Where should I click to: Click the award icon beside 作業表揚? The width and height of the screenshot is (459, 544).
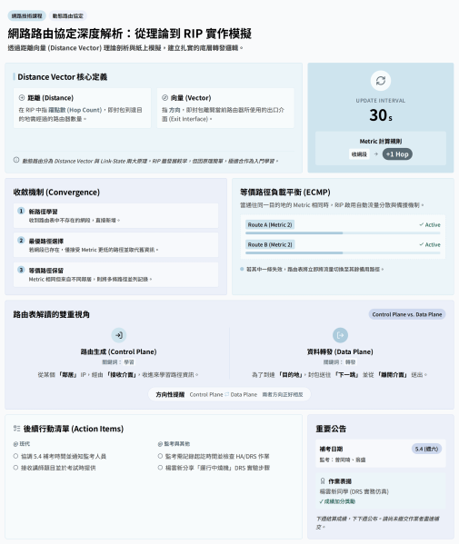(323, 480)
